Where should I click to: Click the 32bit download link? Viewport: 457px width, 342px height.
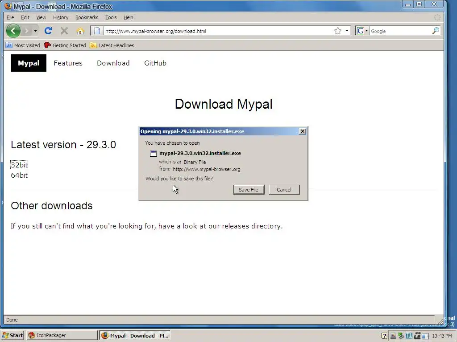point(19,165)
